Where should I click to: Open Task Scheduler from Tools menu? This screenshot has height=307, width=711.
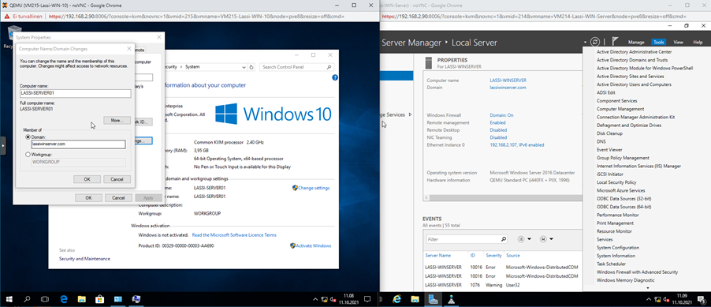[x=611, y=264]
